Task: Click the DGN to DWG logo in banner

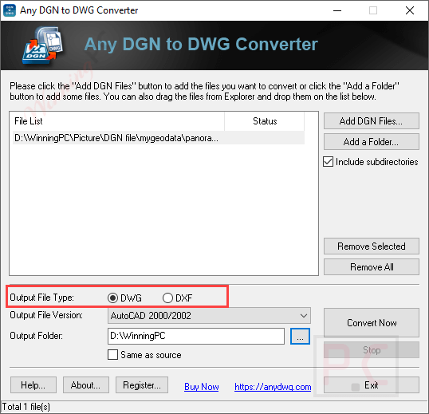Action: [43, 45]
